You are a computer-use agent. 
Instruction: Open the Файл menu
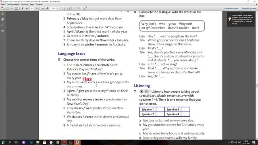point(3,4)
